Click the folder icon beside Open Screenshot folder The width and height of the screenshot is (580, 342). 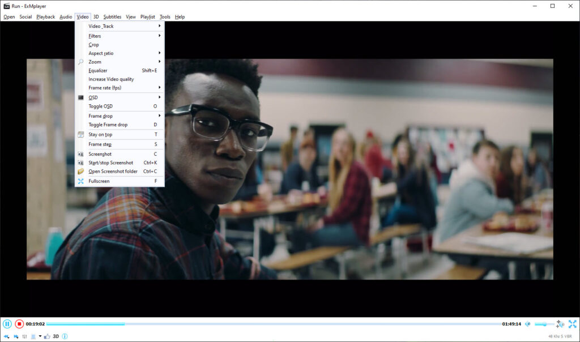tap(80, 172)
